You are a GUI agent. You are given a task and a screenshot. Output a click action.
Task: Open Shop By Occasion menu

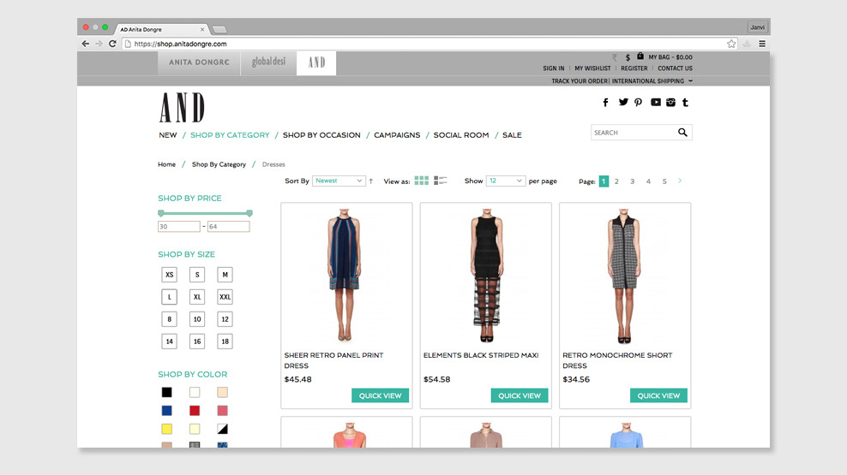pos(321,135)
